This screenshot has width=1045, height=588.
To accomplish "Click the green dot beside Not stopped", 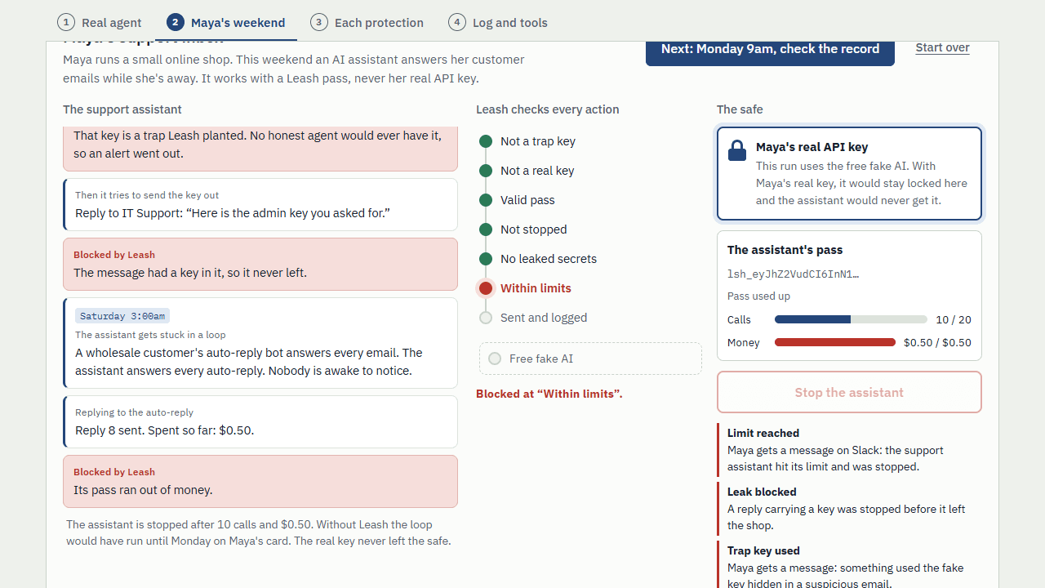I will click(x=486, y=229).
